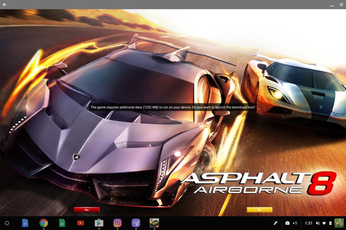
Task: Click the additional data download message
Action: click(x=173, y=107)
